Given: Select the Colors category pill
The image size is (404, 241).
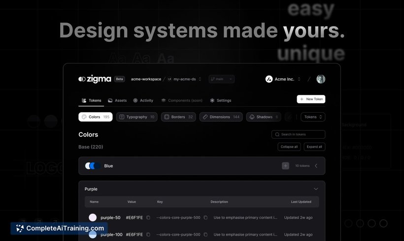Looking at the screenshot, I should pos(95,117).
